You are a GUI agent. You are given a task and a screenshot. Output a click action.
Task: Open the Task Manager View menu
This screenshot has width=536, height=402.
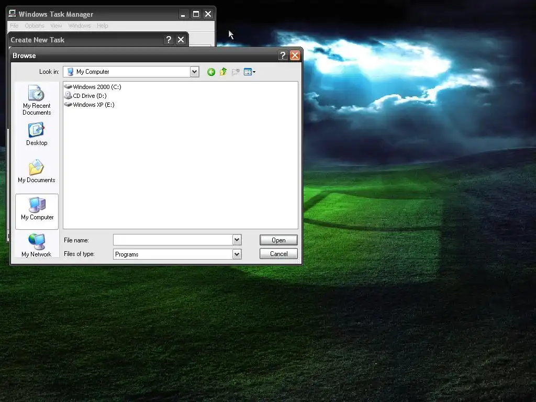(x=56, y=26)
